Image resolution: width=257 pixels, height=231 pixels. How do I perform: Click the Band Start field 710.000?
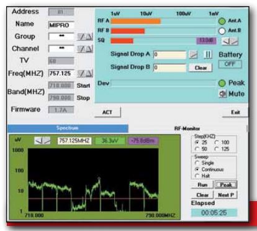click(x=61, y=85)
